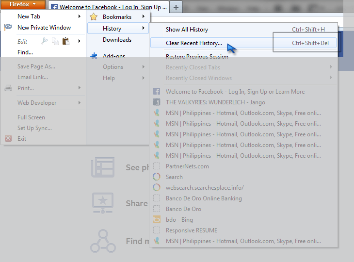Viewport: 354px width, 262px height.
Task: Expand the Bookmarks submenu arrow
Action: [x=144, y=16]
